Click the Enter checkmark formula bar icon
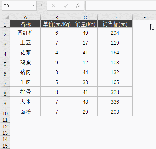This screenshot has width=156, height=149. [x=66, y=6]
